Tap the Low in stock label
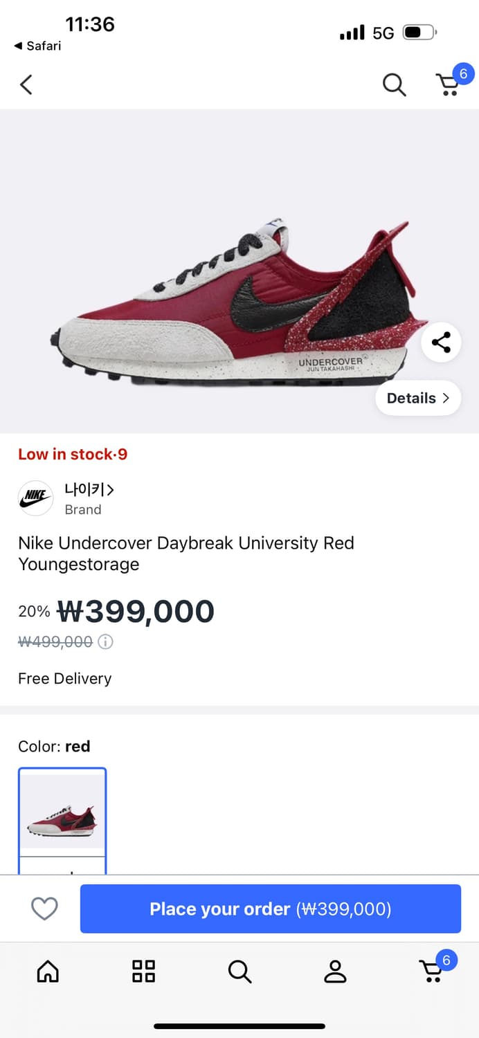 [x=73, y=455]
